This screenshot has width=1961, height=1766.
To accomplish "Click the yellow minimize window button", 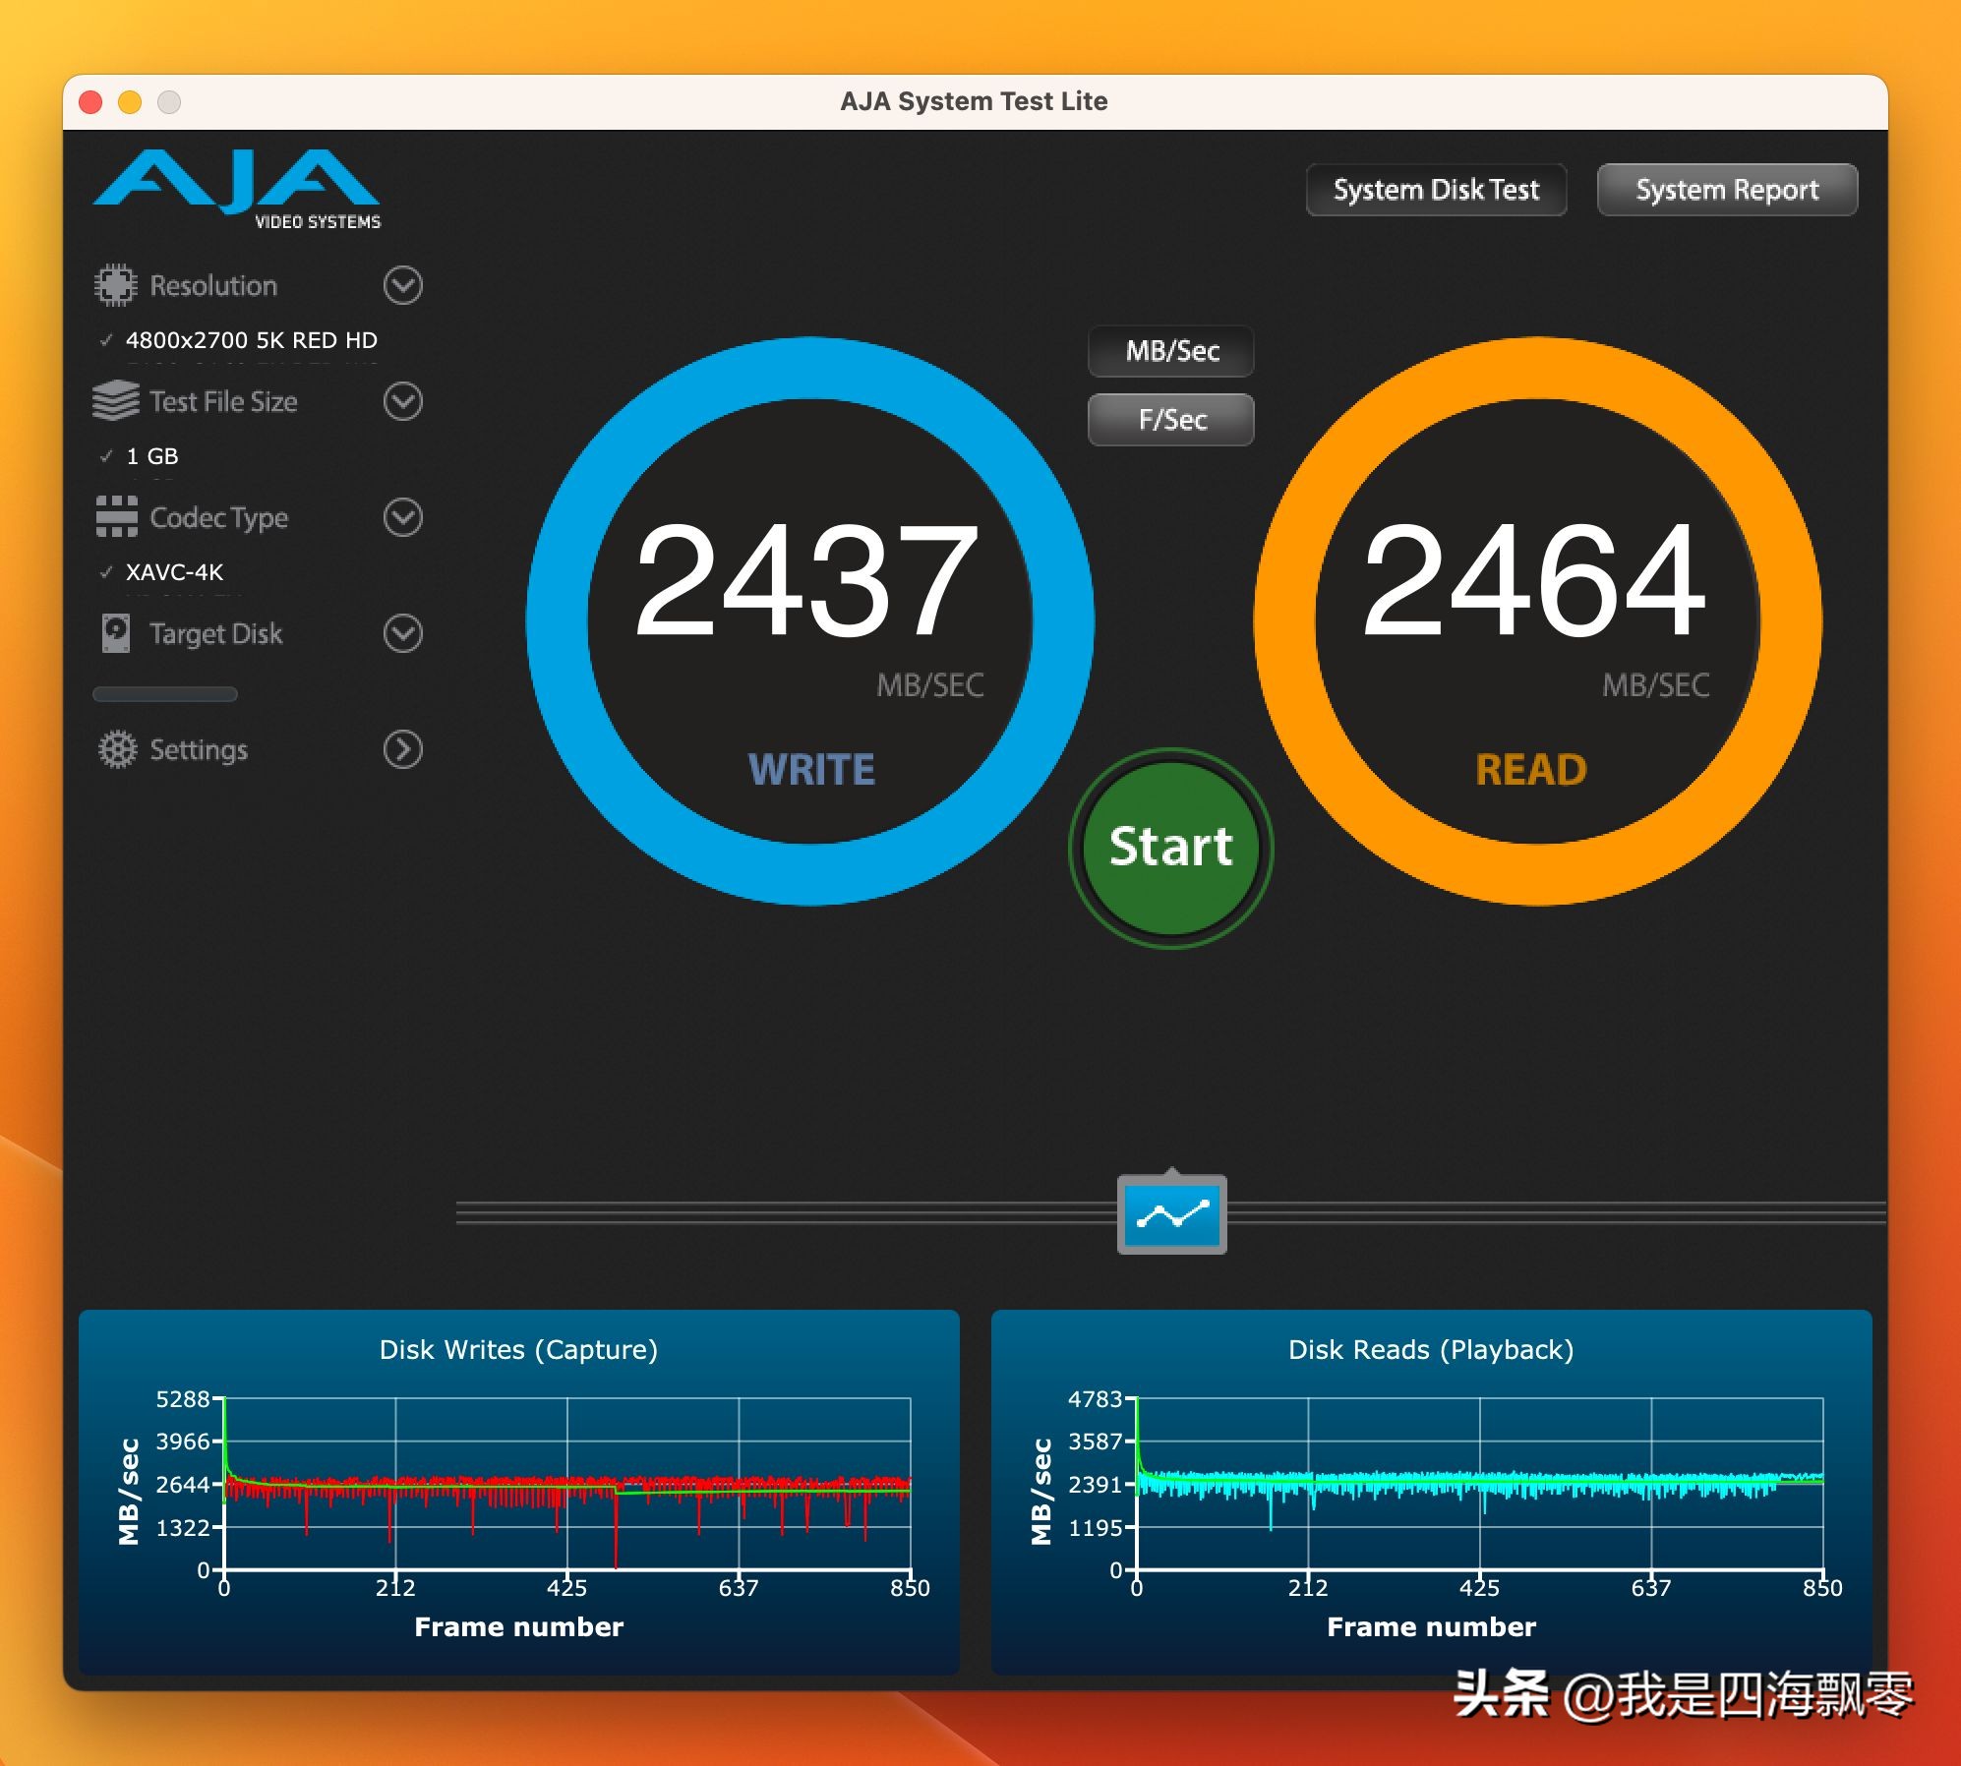I will [x=130, y=102].
